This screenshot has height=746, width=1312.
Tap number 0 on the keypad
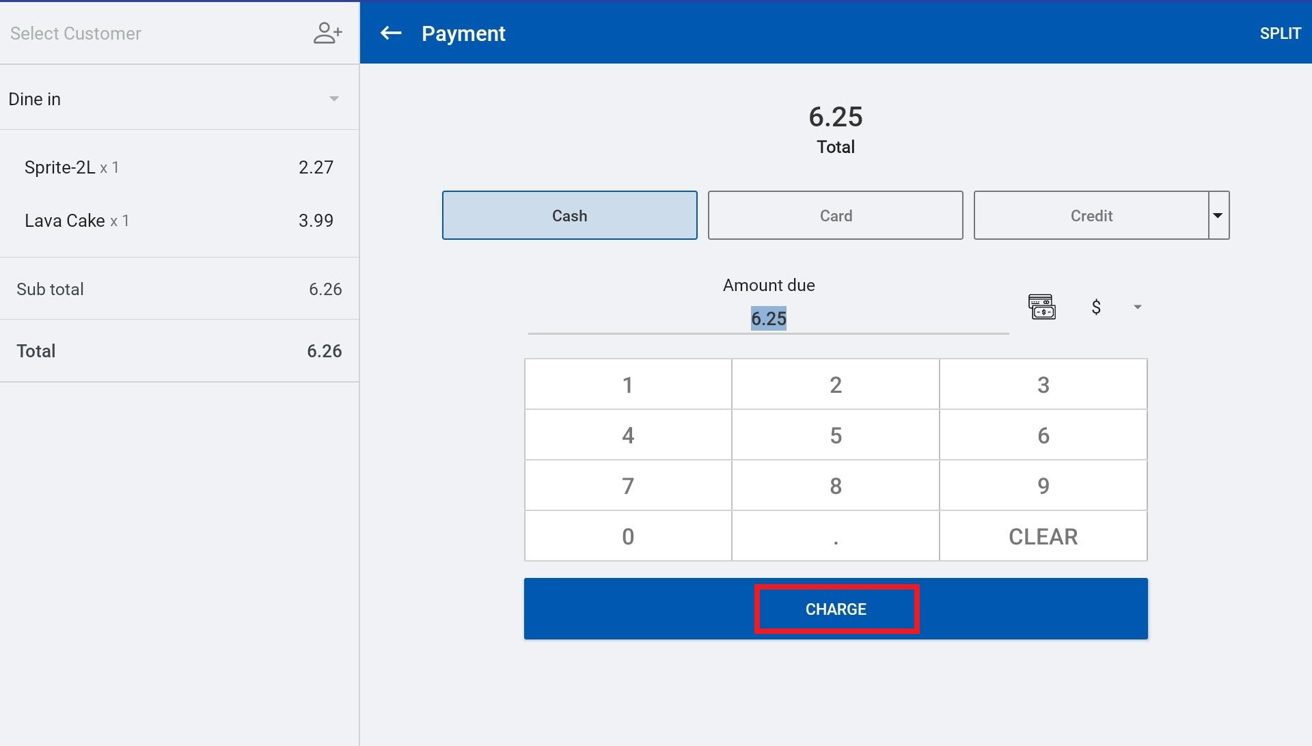pyautogui.click(x=627, y=536)
